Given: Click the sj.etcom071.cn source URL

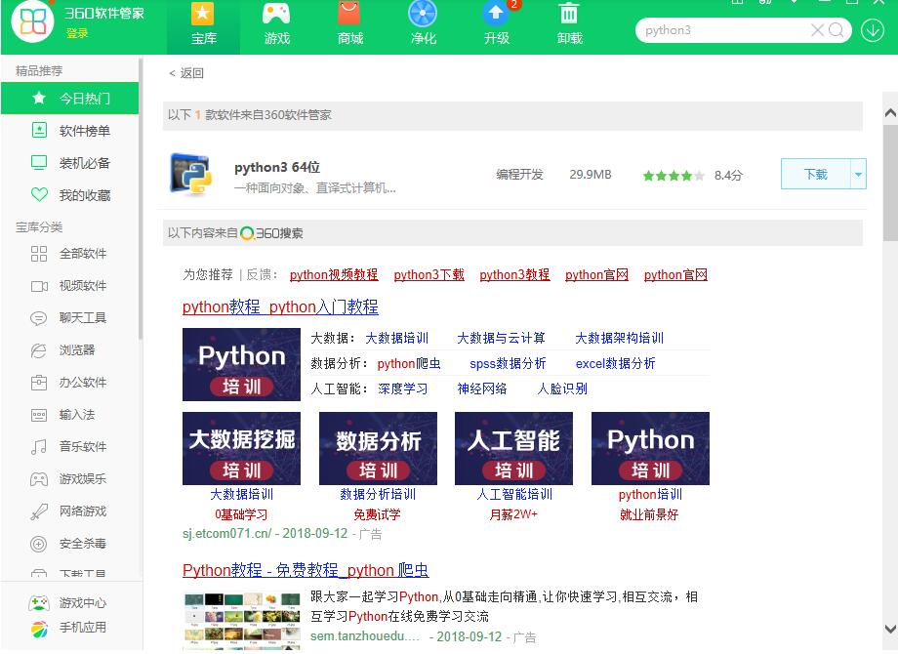Looking at the screenshot, I should pos(226,533).
